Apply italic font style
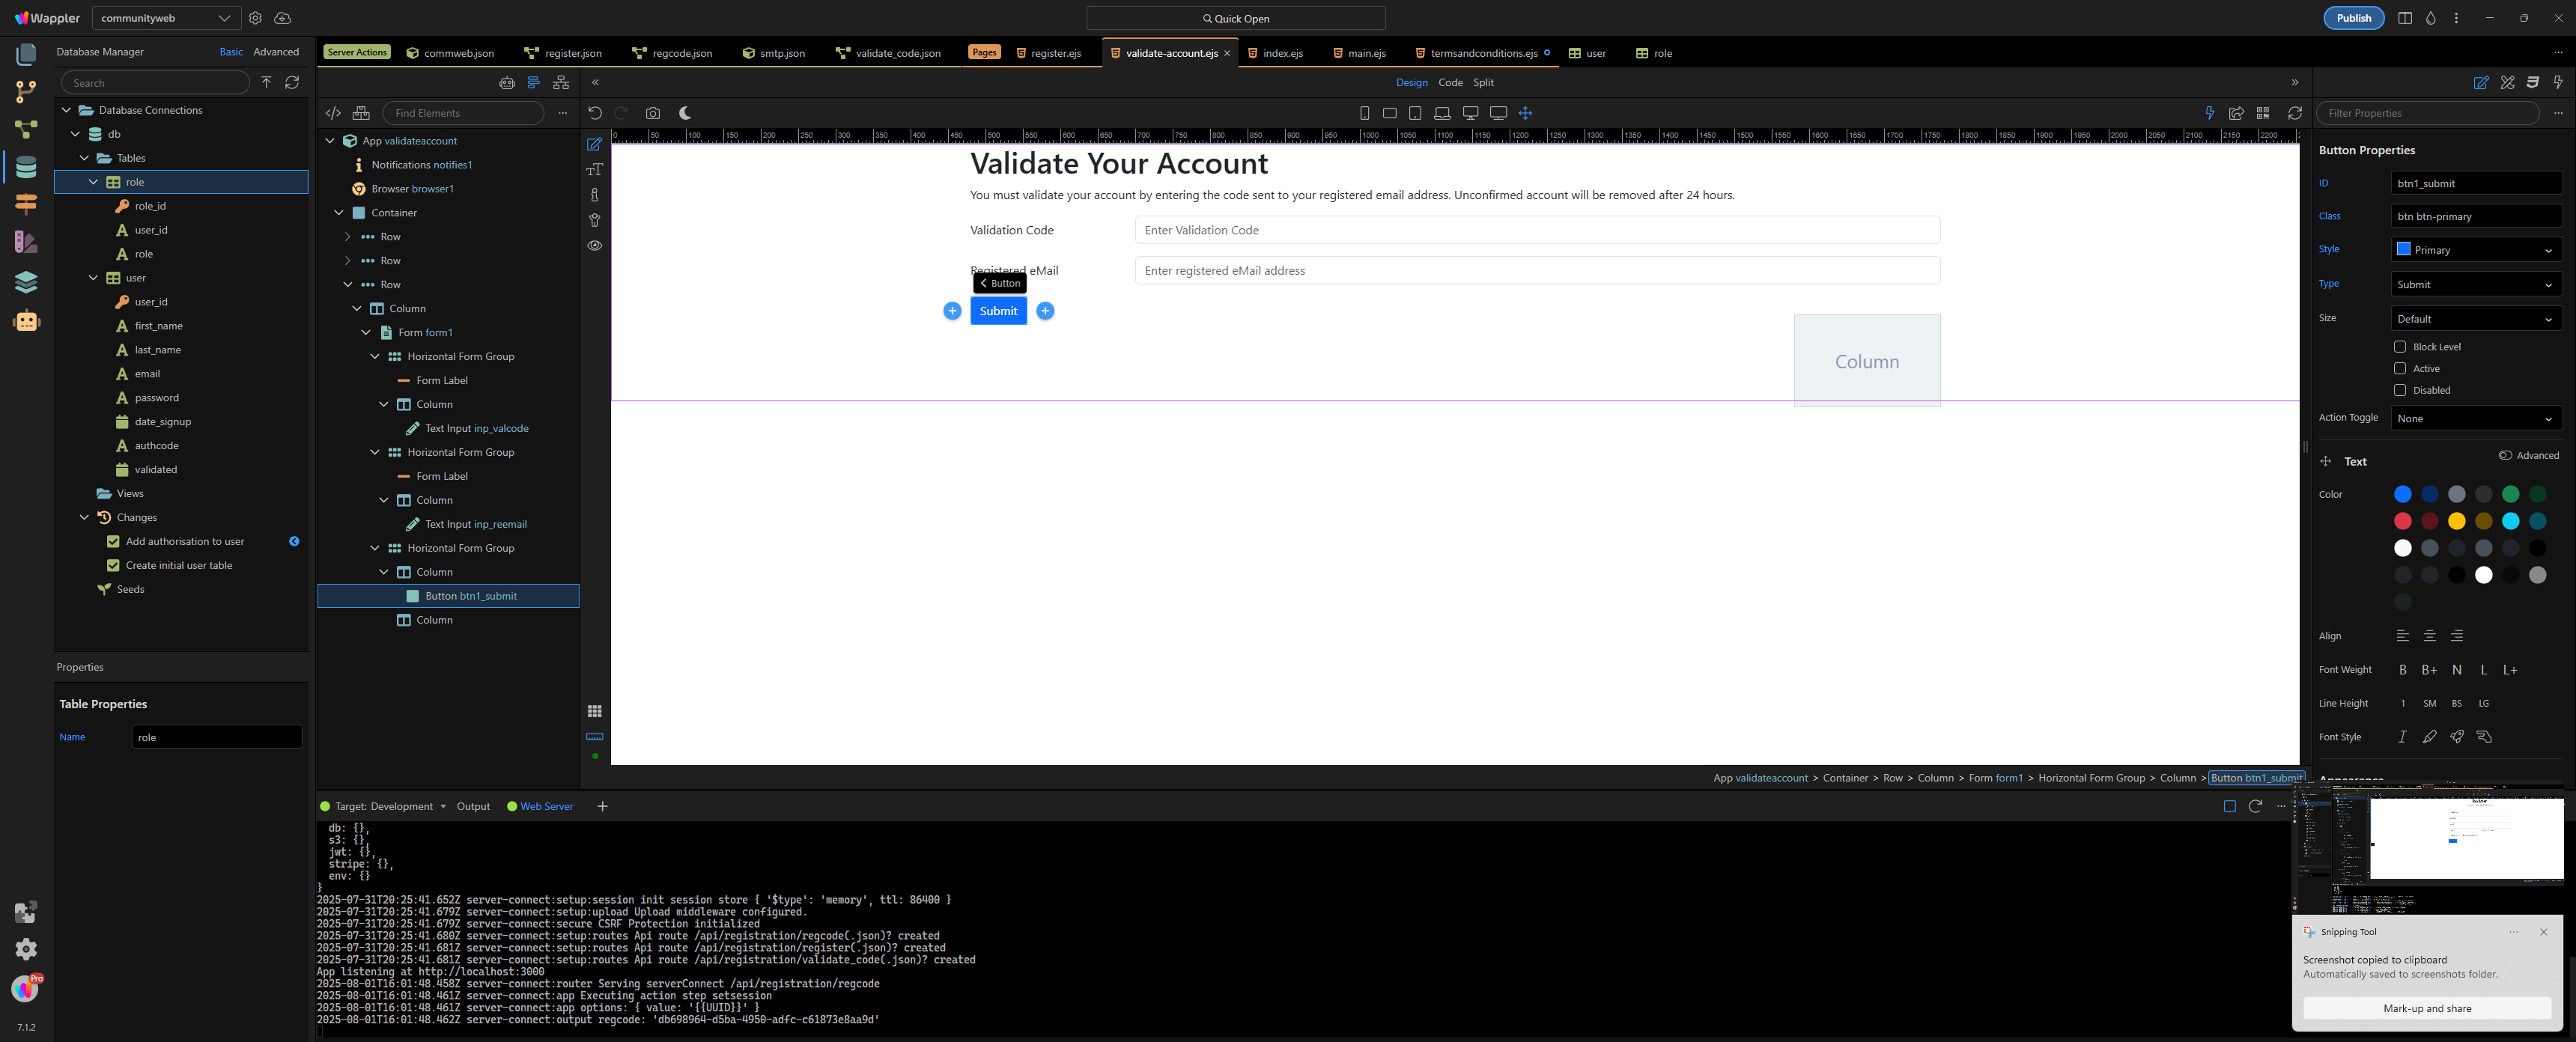The height and width of the screenshot is (1042, 2576). [2403, 737]
